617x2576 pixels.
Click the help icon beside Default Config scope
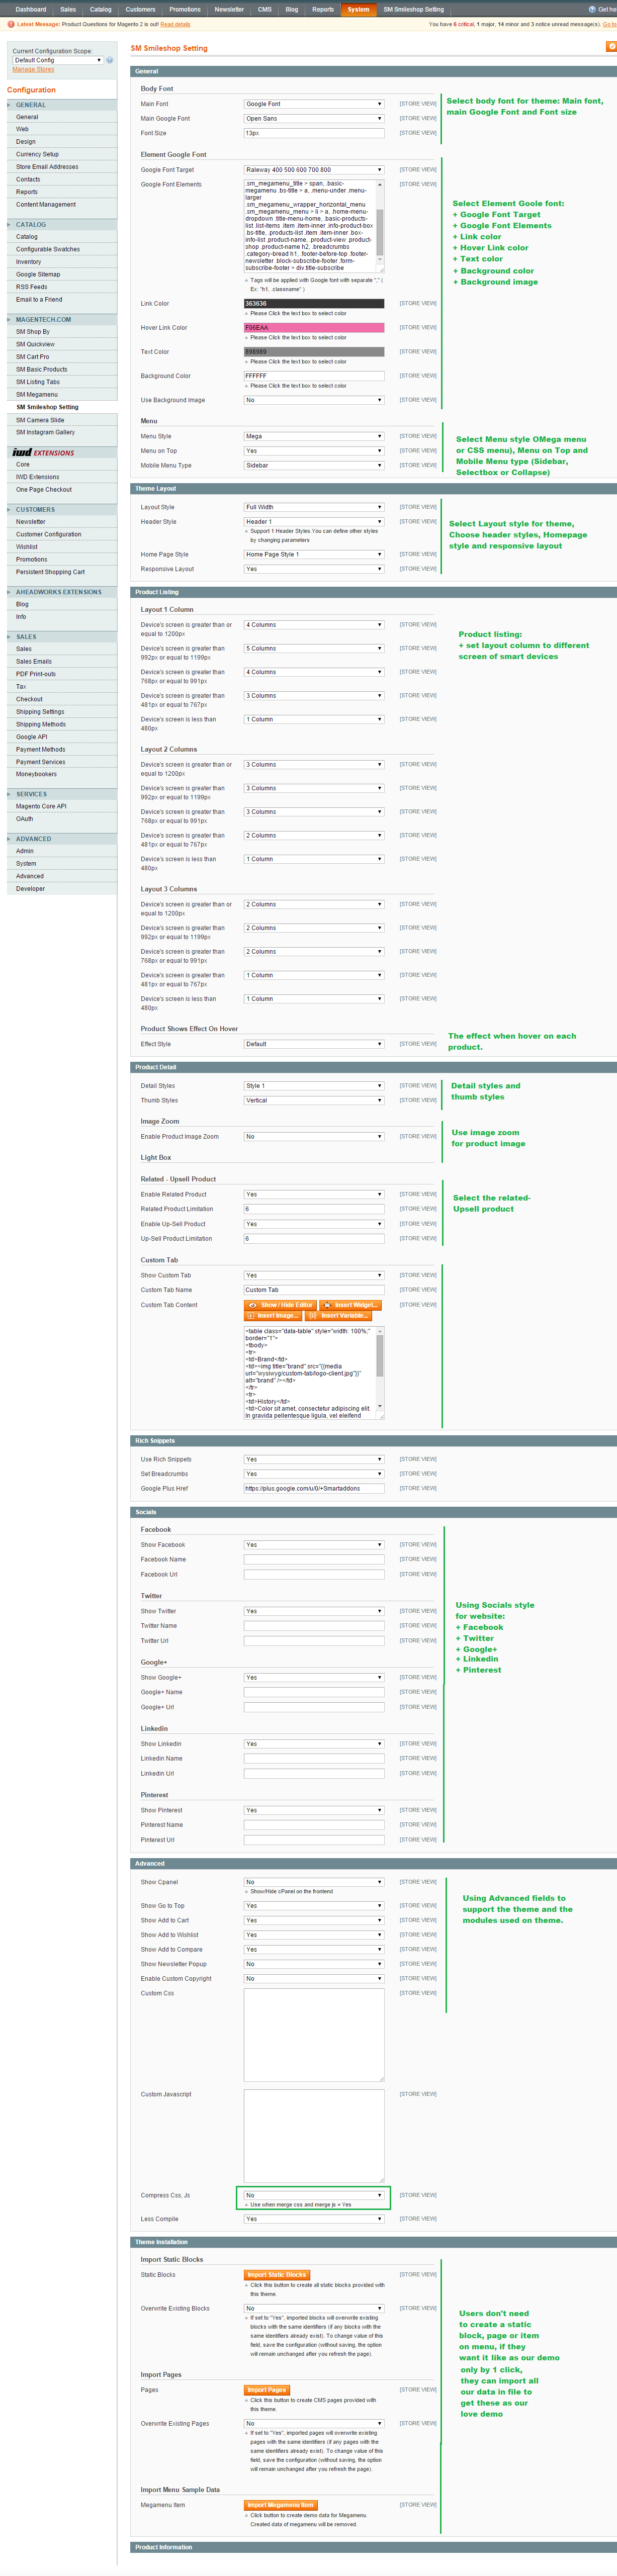(x=110, y=60)
